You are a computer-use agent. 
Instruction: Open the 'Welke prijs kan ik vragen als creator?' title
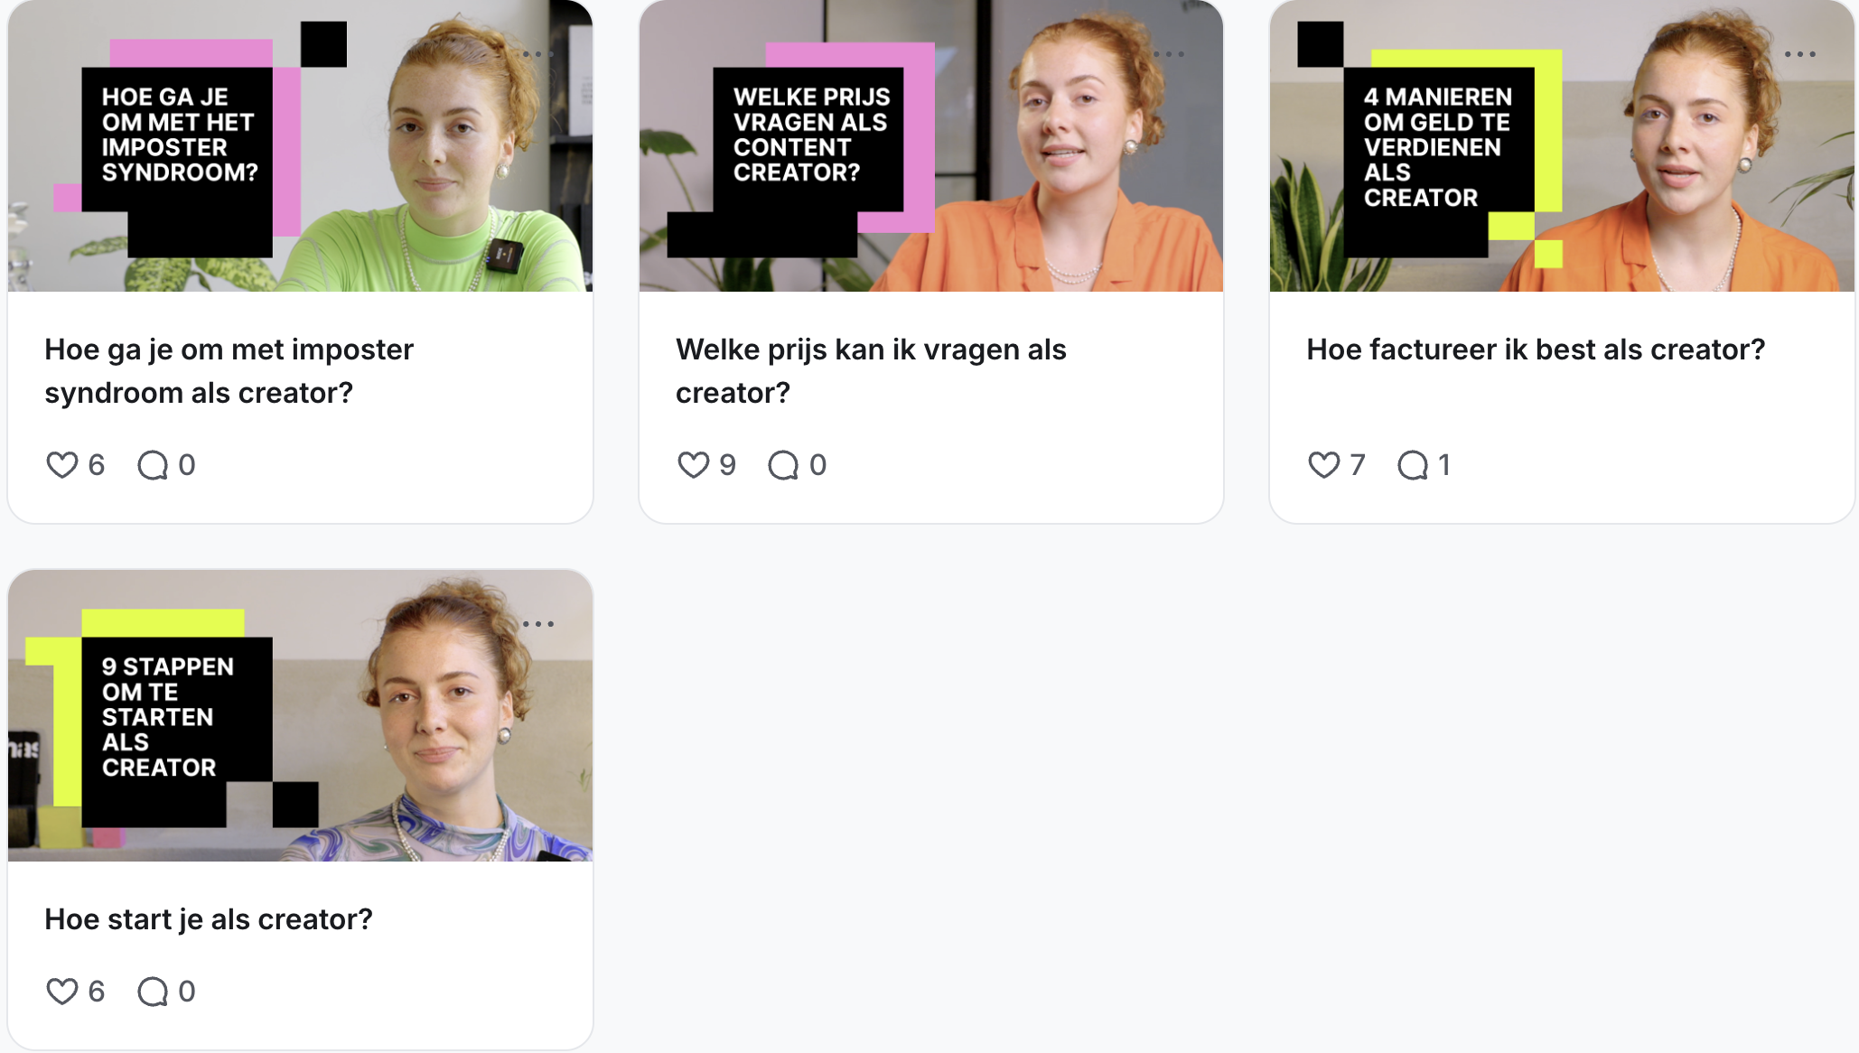pyautogui.click(x=871, y=371)
